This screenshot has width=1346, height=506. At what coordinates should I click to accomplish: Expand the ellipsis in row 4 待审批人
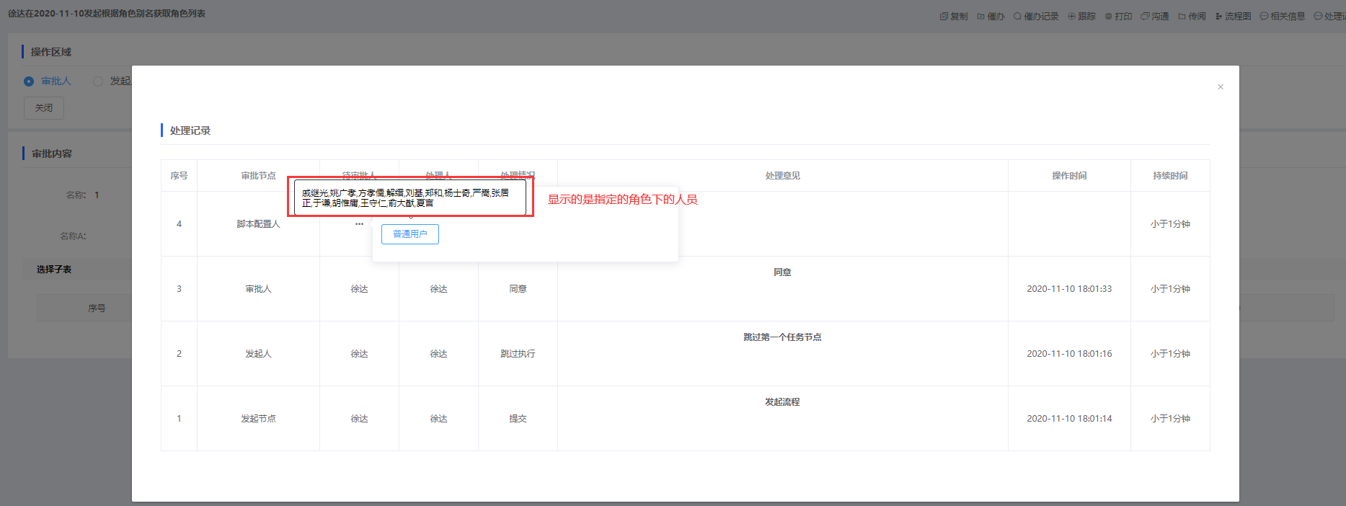pos(359,224)
